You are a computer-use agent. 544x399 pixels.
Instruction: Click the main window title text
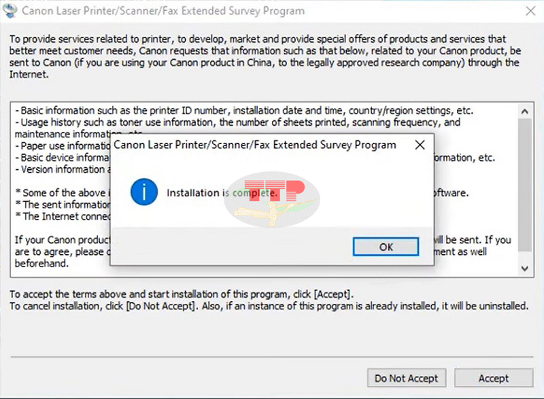point(163,11)
